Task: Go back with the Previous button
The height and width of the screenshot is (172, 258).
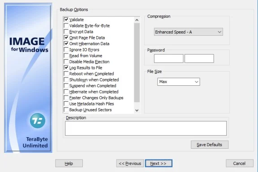Action: pos(130,164)
